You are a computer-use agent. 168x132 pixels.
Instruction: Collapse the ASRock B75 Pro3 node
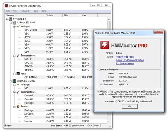point(11,23)
